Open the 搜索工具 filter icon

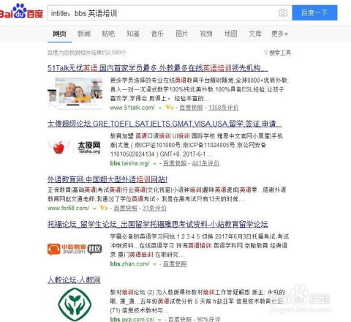point(266,53)
